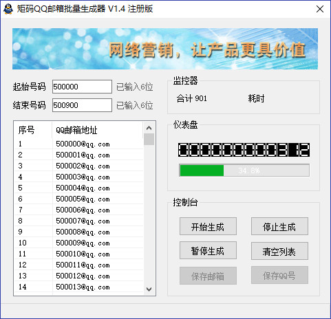This screenshot has height=319, width=331.
Task: Click the QQ邮箱地址 column header
Action: click(x=98, y=130)
